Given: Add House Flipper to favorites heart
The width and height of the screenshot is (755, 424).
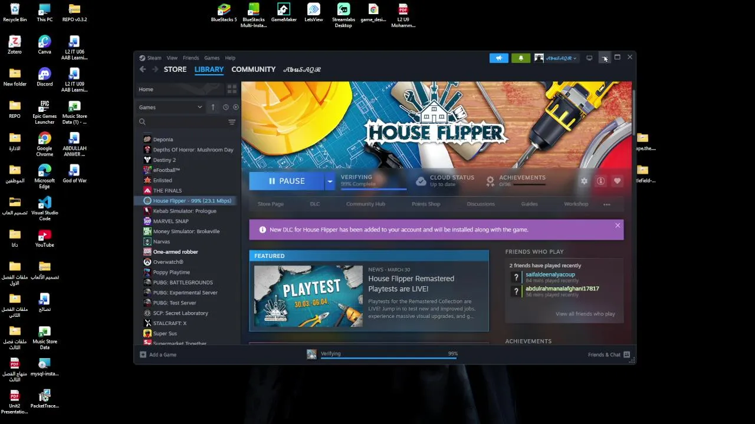Looking at the screenshot, I should pos(617,181).
